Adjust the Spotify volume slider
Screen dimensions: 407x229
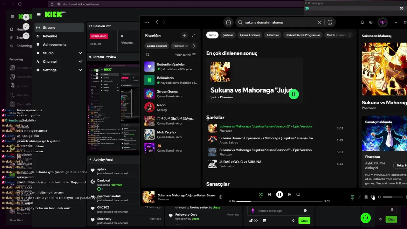393,197
